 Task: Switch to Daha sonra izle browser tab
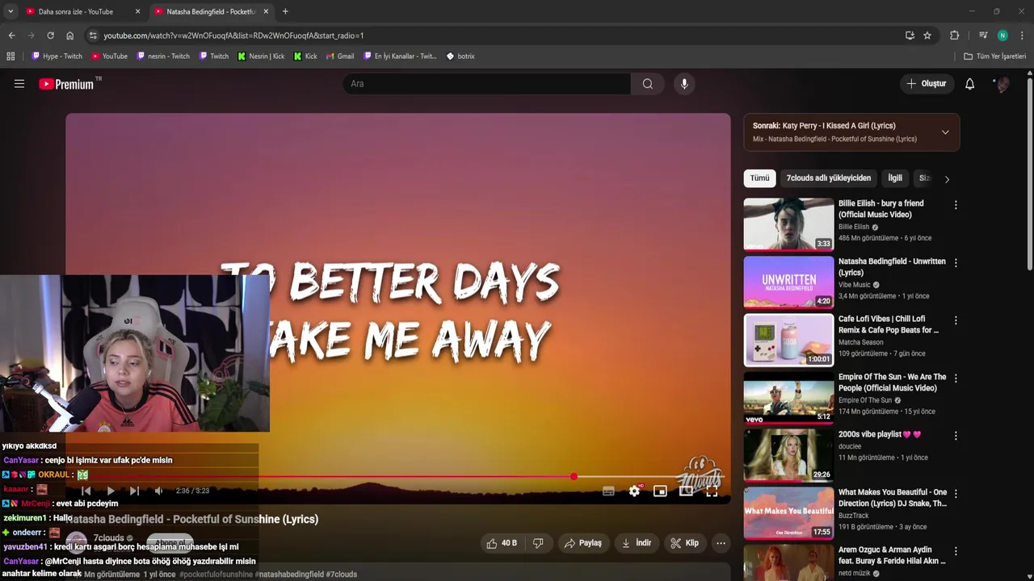click(x=82, y=11)
